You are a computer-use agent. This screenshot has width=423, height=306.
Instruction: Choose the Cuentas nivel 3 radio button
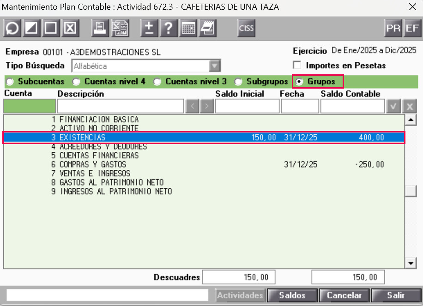[x=157, y=81]
